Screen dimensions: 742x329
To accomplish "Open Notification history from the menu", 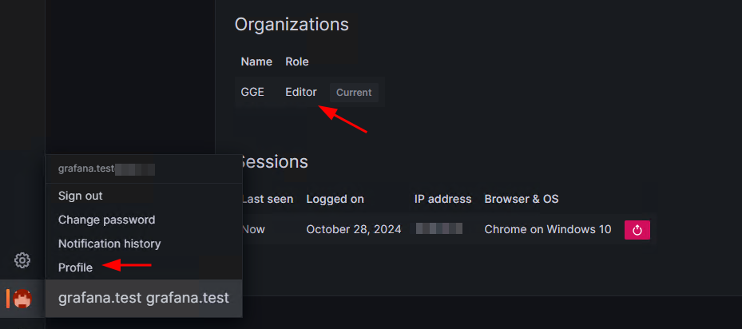I will pyautogui.click(x=109, y=244).
